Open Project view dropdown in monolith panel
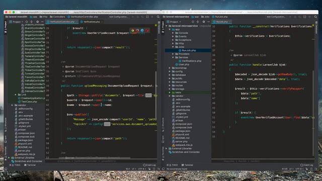Viewport: 322px width, 181px height. 16,22
